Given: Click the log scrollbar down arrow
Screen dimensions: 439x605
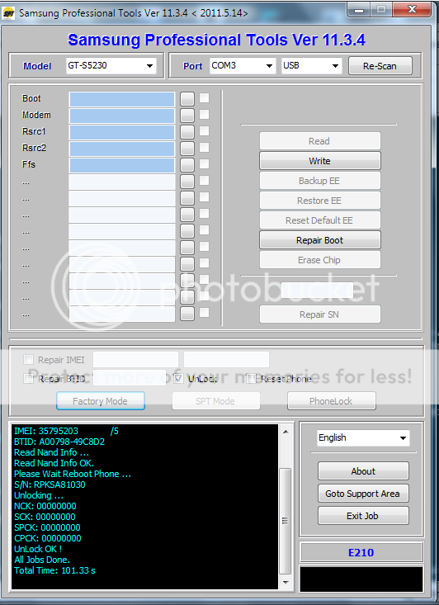Looking at the screenshot, I should (286, 582).
